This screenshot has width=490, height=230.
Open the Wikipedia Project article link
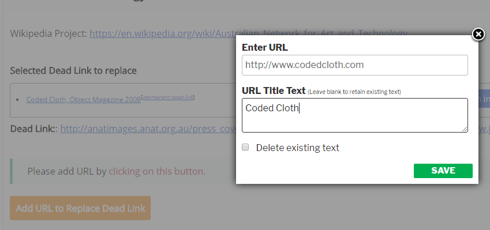coord(249,33)
